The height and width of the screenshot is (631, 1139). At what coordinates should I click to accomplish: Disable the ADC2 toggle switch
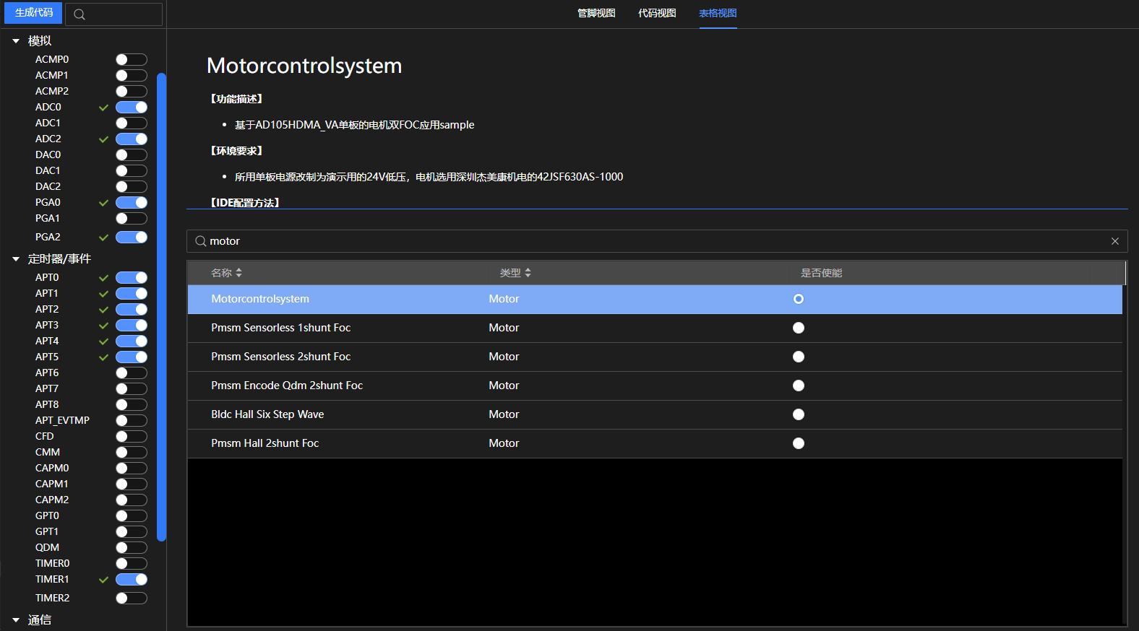click(x=131, y=139)
